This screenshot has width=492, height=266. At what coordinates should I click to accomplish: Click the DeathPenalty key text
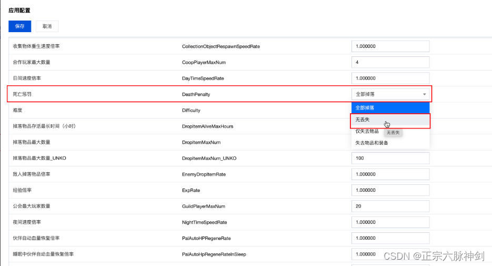pos(196,94)
